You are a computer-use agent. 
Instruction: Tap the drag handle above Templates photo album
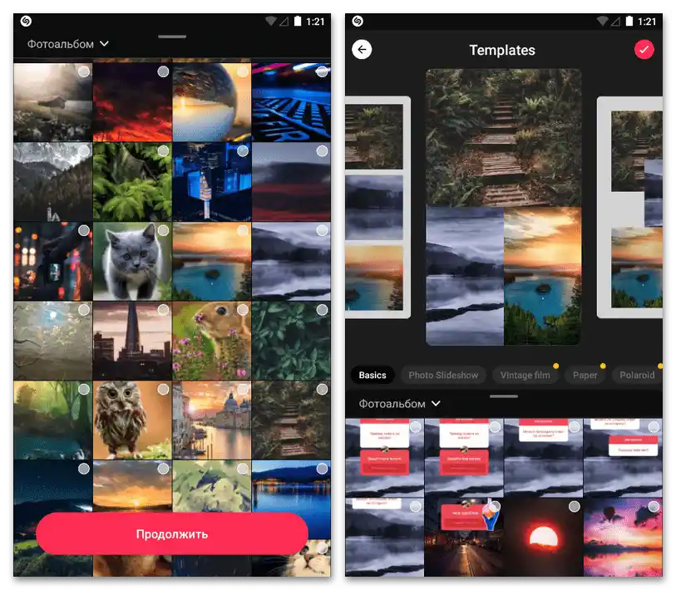(504, 396)
